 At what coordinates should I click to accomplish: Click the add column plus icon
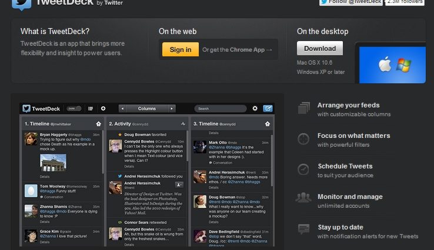(104, 109)
